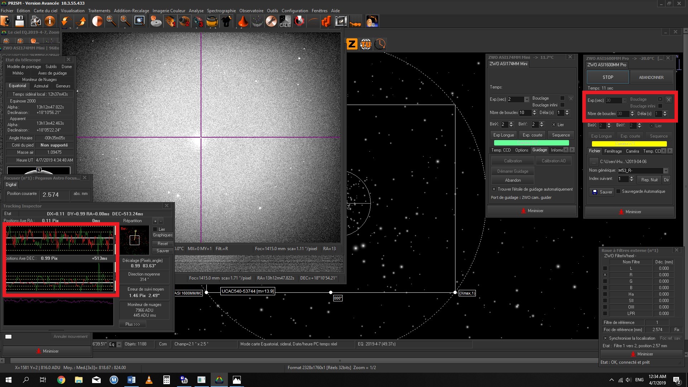Open the Spectrographie menu

221,11
